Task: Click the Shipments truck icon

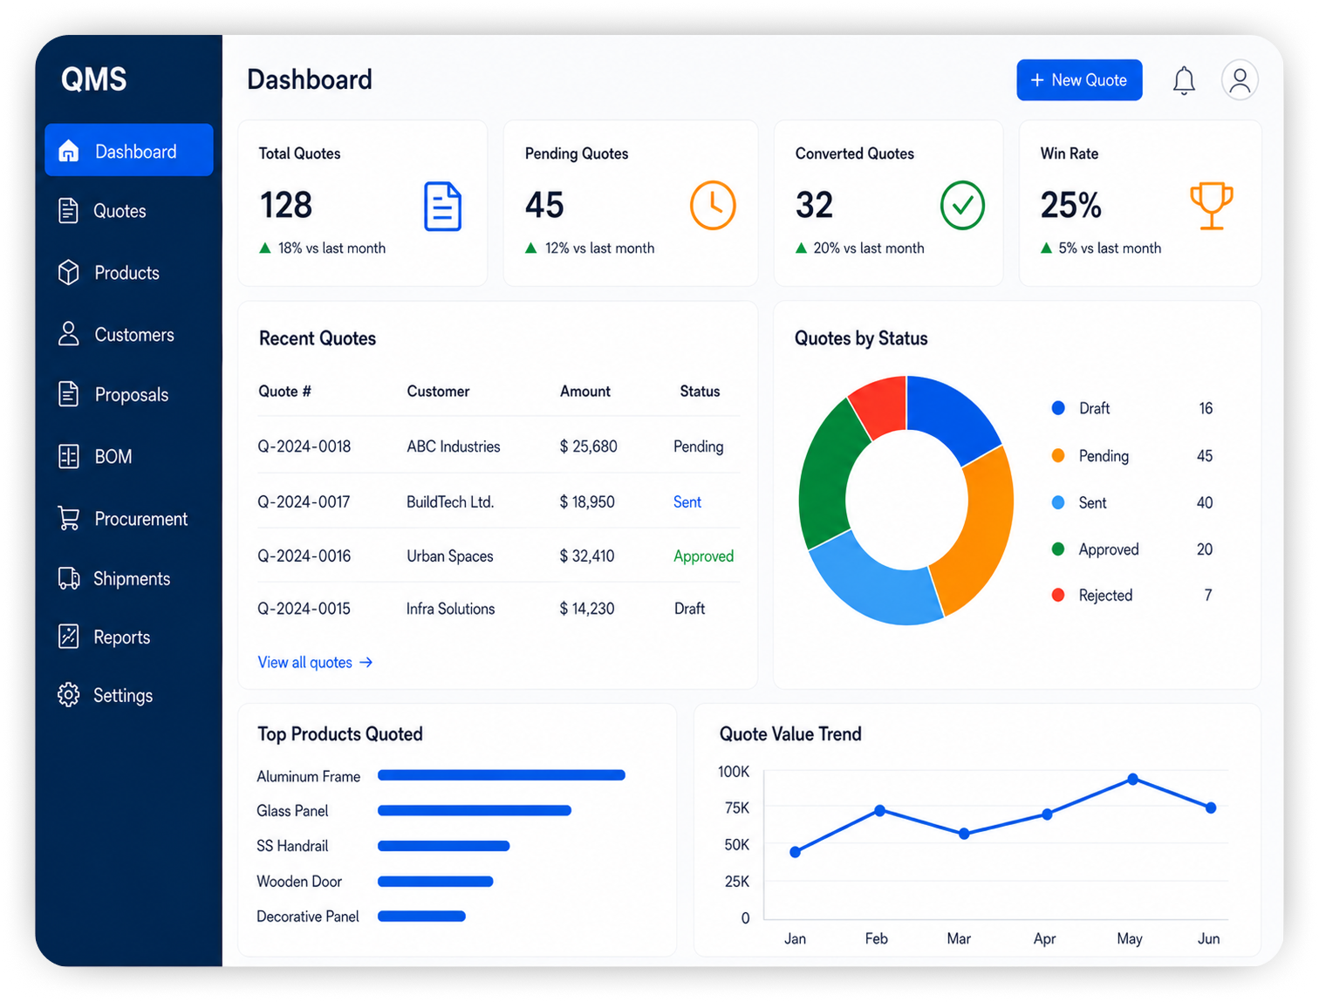Action: coord(69,578)
